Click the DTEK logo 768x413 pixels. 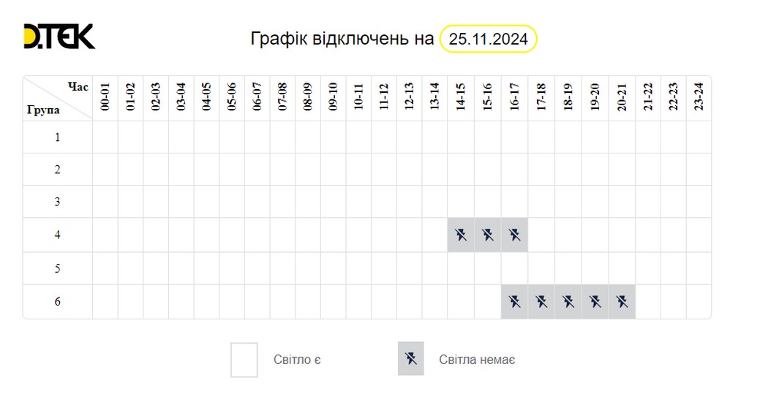[x=59, y=37]
